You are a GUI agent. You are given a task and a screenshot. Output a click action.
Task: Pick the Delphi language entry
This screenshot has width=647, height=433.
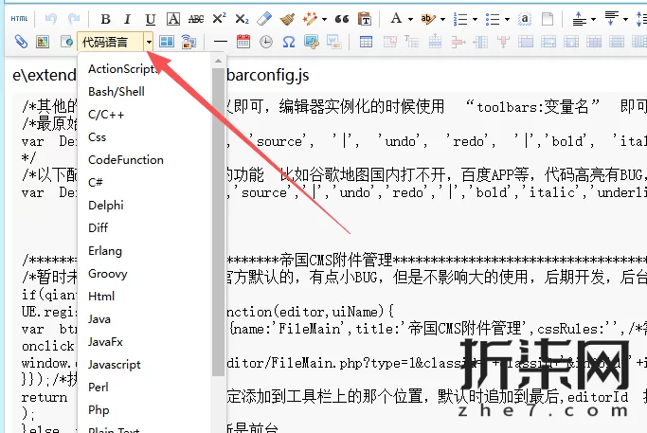pyautogui.click(x=145, y=205)
